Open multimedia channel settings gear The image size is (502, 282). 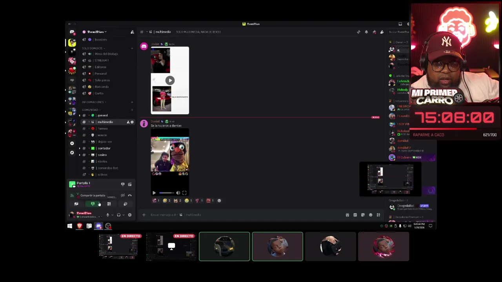coord(132,122)
